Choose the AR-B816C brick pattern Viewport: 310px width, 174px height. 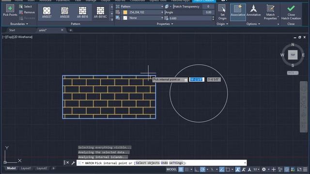tap(100, 12)
